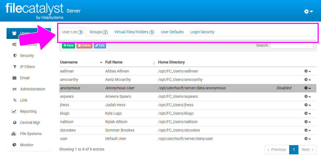
Task: Switch to Virtual Files/Folders tab
Action: (x=134, y=32)
